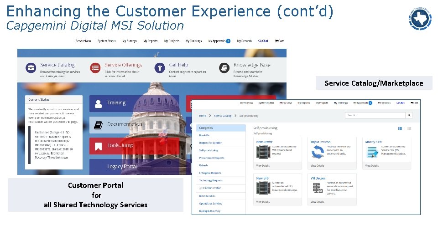Click the person icon on Training tile
438x246 pixels.
pos(99,104)
